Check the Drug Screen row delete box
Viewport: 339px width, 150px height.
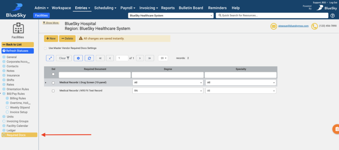(x=53, y=82)
